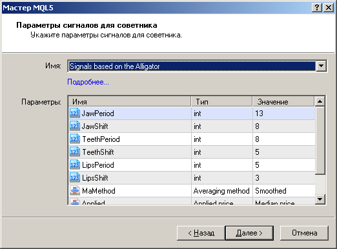Select the LipsPeriod parameter name
Image resolution: width=337 pixels, height=249 pixels.
[x=98, y=165]
